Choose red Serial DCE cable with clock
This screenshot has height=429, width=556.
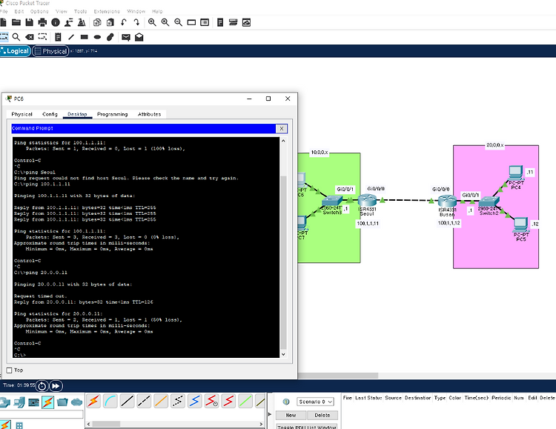point(212,402)
